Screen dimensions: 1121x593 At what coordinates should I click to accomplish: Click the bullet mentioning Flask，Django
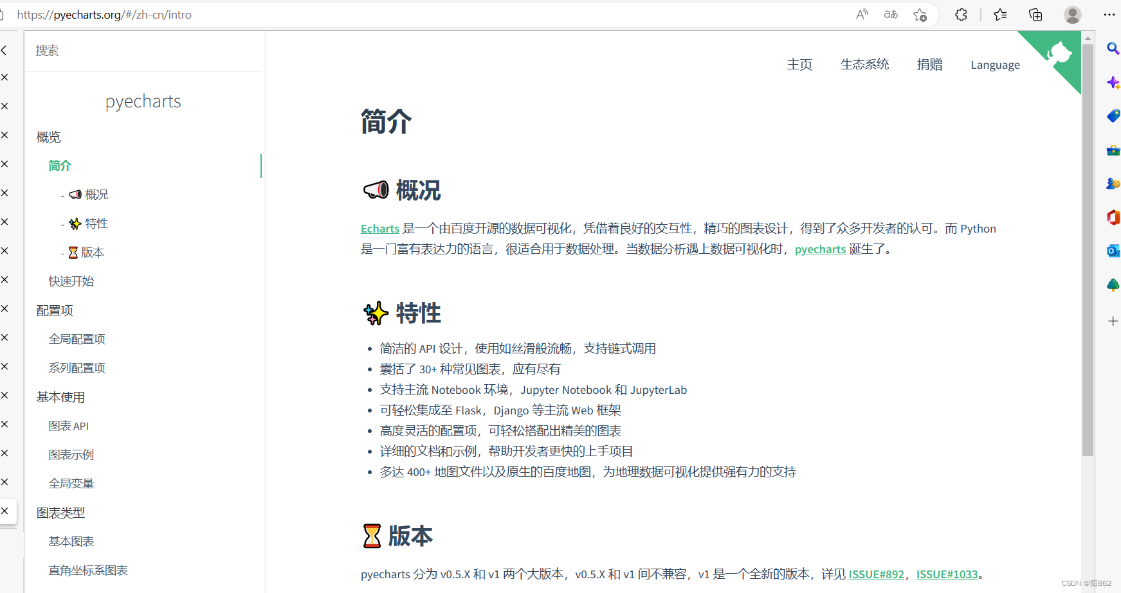coord(500,411)
